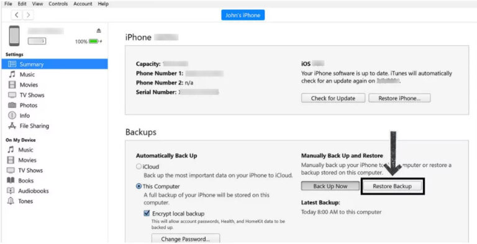This screenshot has height=244, width=477.
Task: Click the Capacity label
Action: click(148, 64)
